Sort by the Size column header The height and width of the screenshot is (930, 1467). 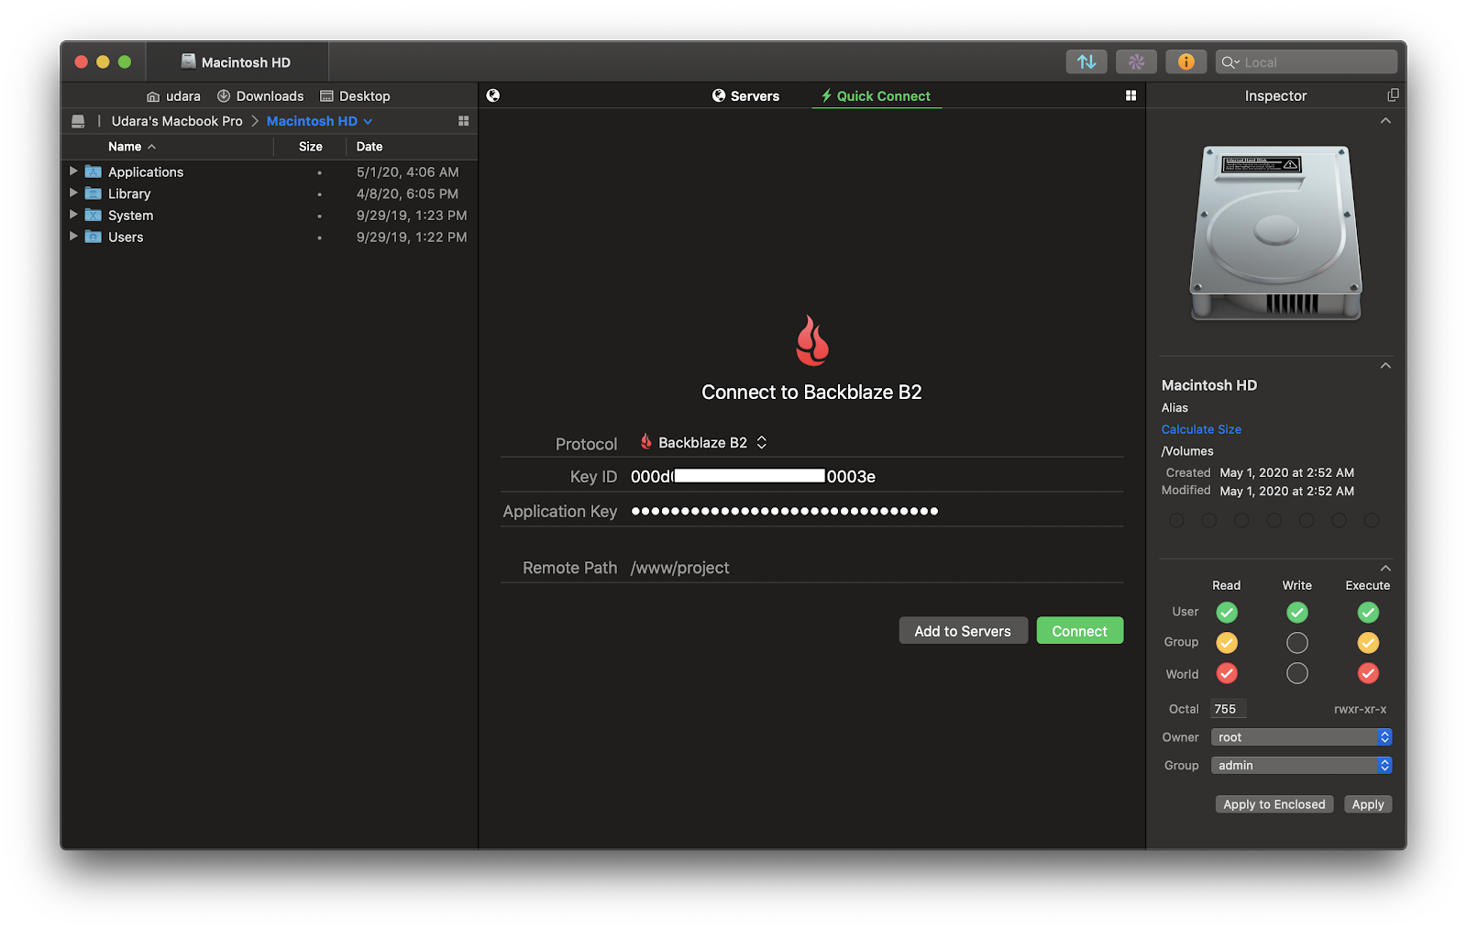click(x=311, y=147)
